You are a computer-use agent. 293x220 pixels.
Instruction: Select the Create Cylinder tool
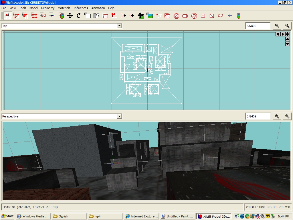pos(185,16)
